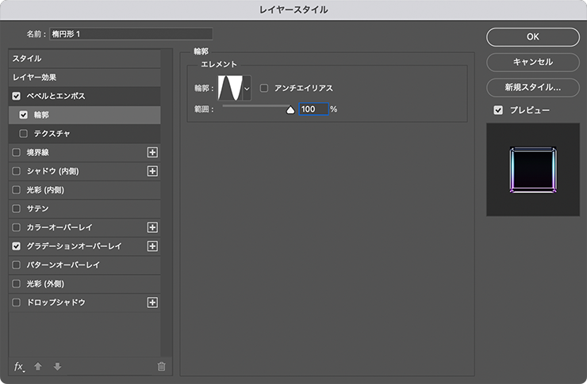Click the move effect down arrow
This screenshot has height=384, width=587.
57,367
